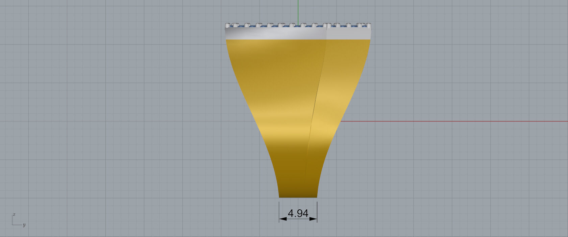Click the white metal bezel top
568x237 pixels.
298,33
